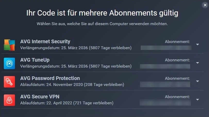Image resolution: width=209 pixels, height=117 pixels.
Task: Click the blurred Internet Security subscription code
Action: (x=166, y=48)
